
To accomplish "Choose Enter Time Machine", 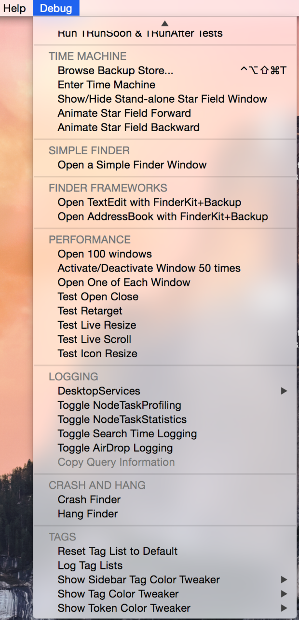I will pos(106,85).
